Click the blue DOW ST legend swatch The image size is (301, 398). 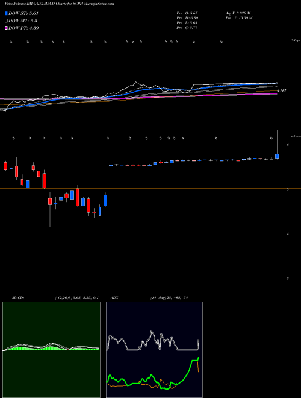point(6,13)
